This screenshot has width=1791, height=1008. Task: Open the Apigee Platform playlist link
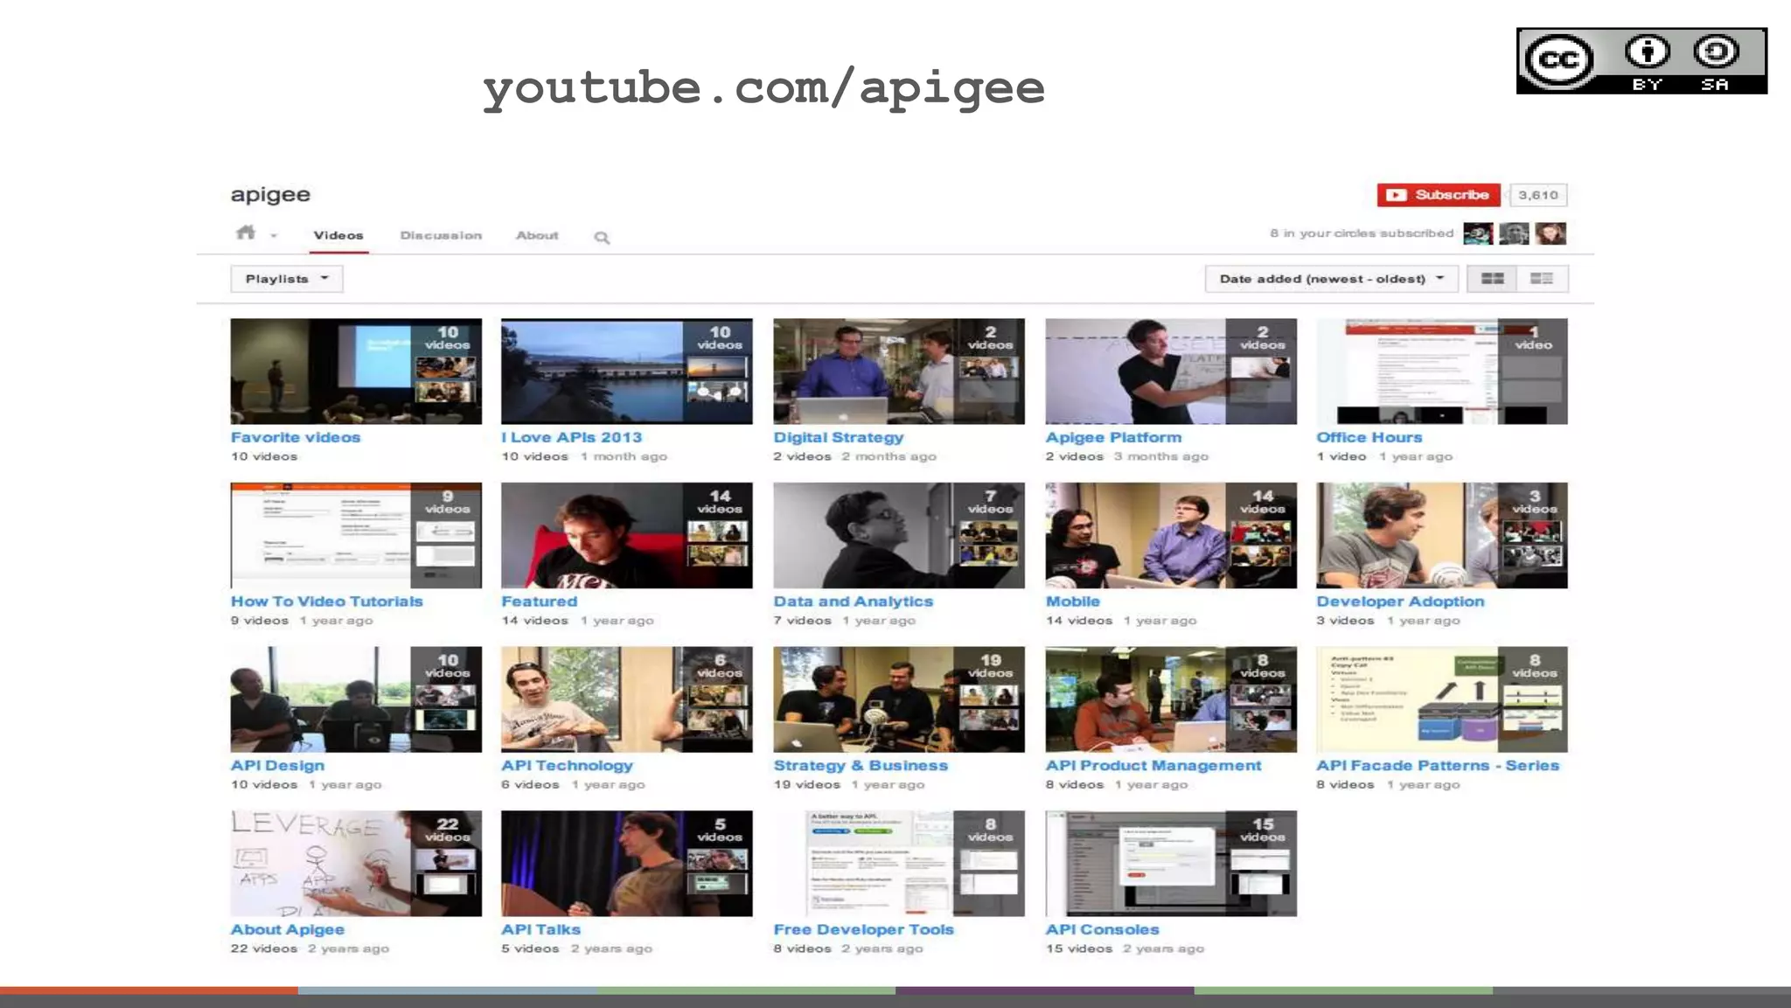pos(1113,438)
